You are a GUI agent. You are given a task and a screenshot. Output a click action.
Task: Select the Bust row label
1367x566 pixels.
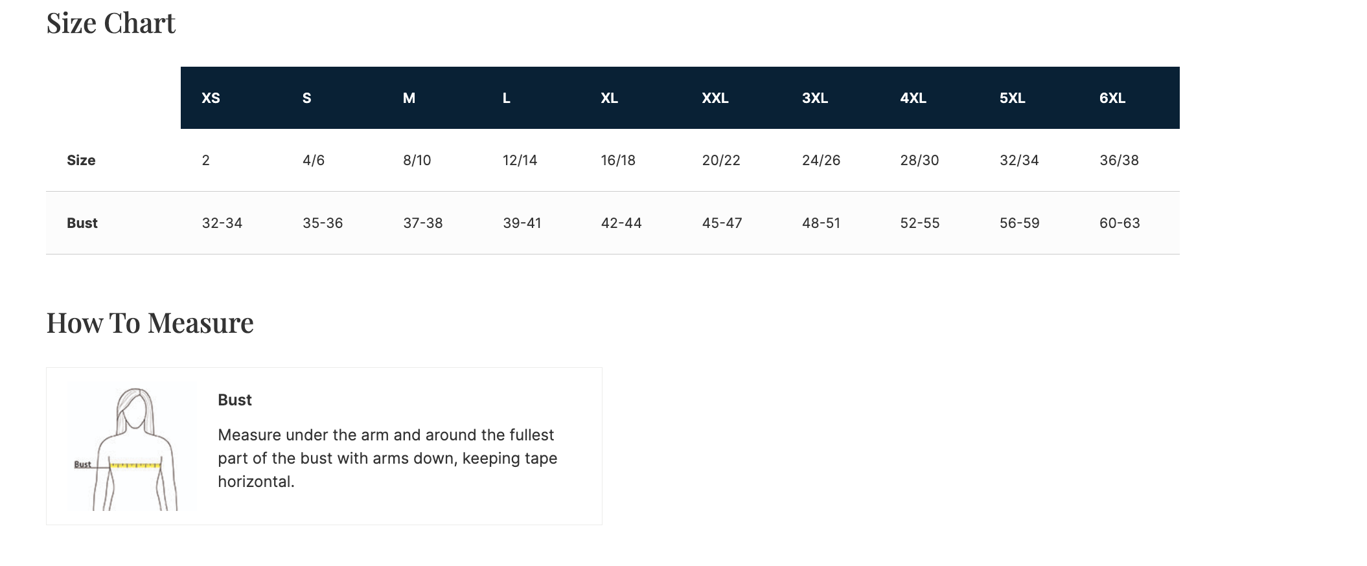click(82, 223)
